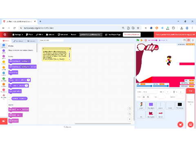Open the switch backdrop and wait dropdown
The image size is (196, 147).
pyautogui.click(x=26, y=67)
